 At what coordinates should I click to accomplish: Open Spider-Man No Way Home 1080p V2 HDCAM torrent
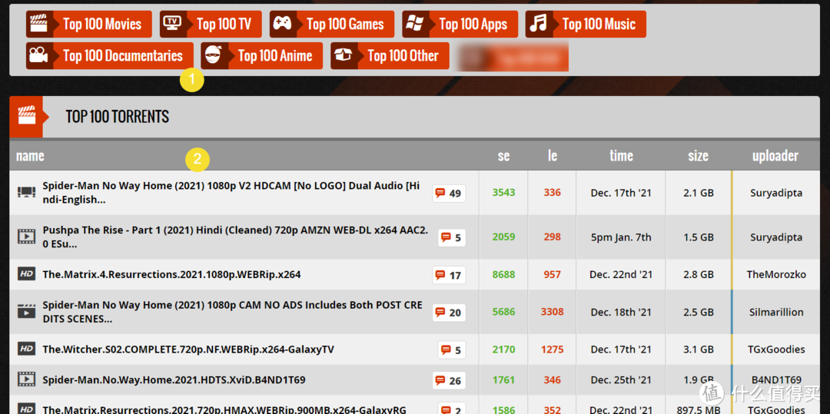click(231, 193)
